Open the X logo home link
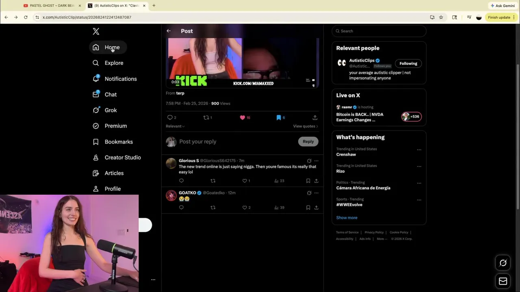 (x=96, y=31)
